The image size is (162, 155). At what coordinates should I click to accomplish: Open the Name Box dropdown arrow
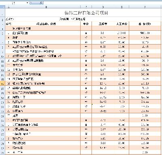(27, 3)
